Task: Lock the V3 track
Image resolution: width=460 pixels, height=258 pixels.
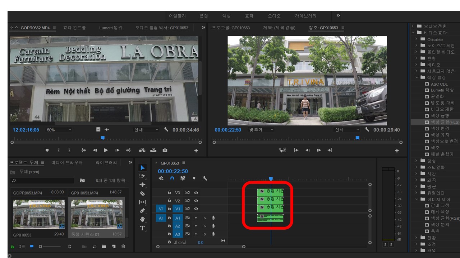Action: pos(169,192)
